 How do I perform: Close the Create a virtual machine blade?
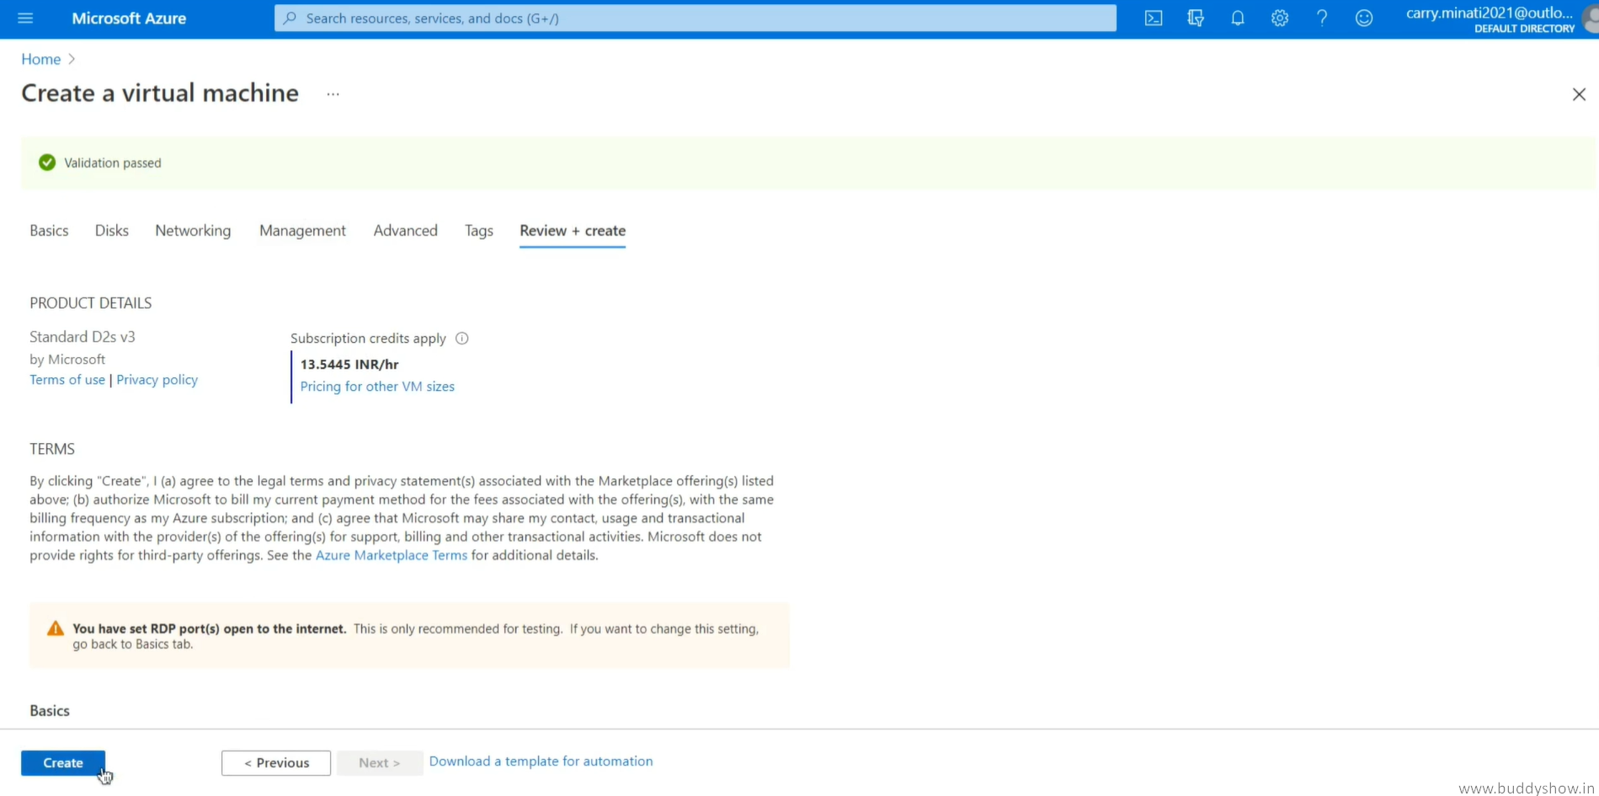pyautogui.click(x=1579, y=94)
